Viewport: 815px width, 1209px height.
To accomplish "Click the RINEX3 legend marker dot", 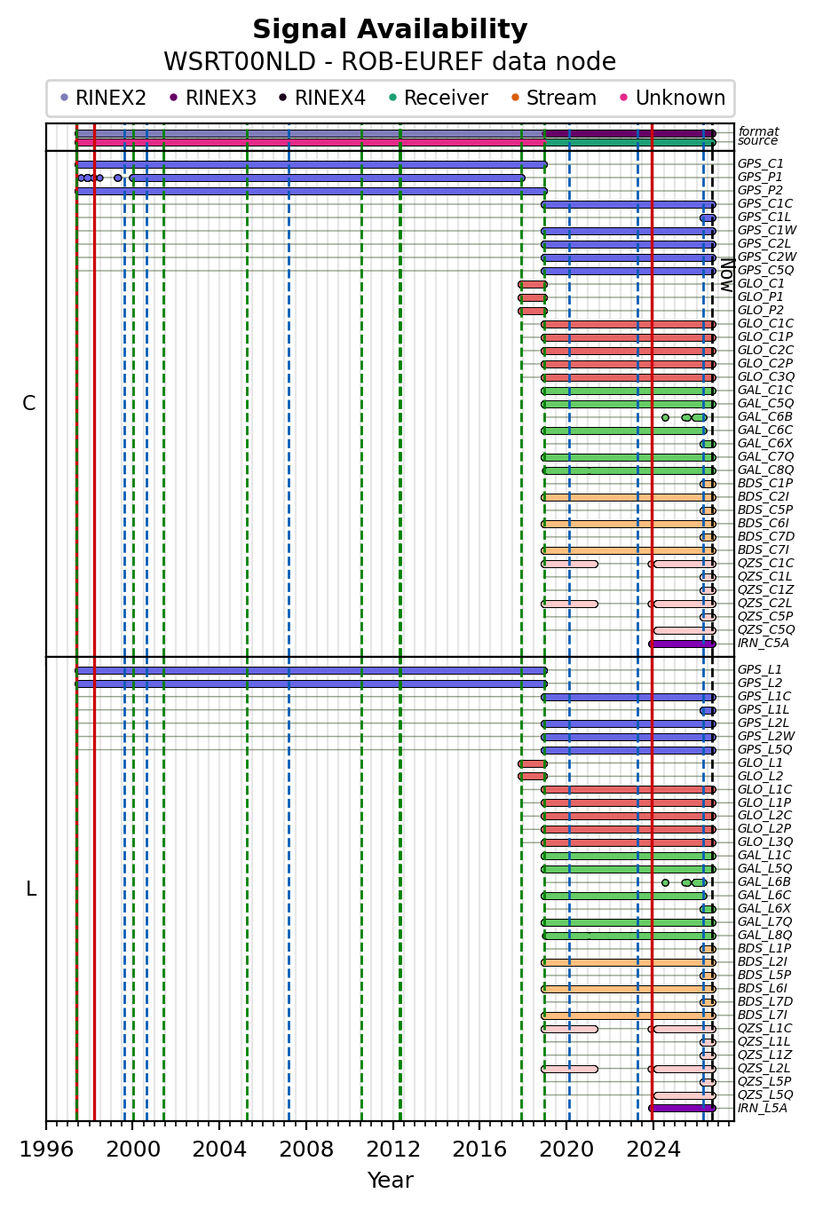I will [174, 98].
